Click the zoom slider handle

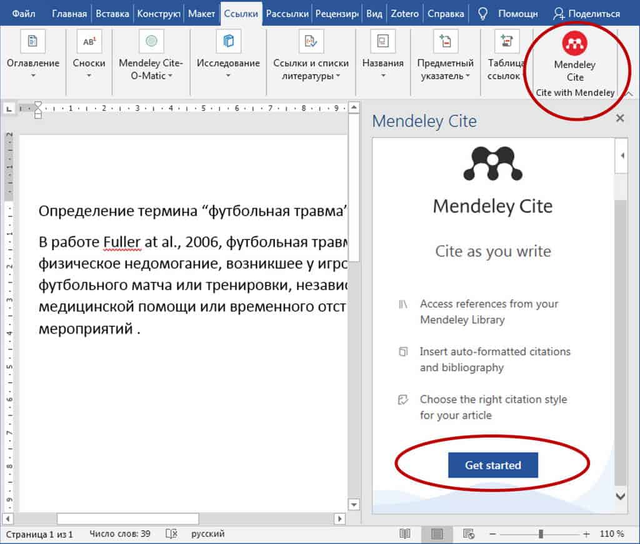point(541,534)
